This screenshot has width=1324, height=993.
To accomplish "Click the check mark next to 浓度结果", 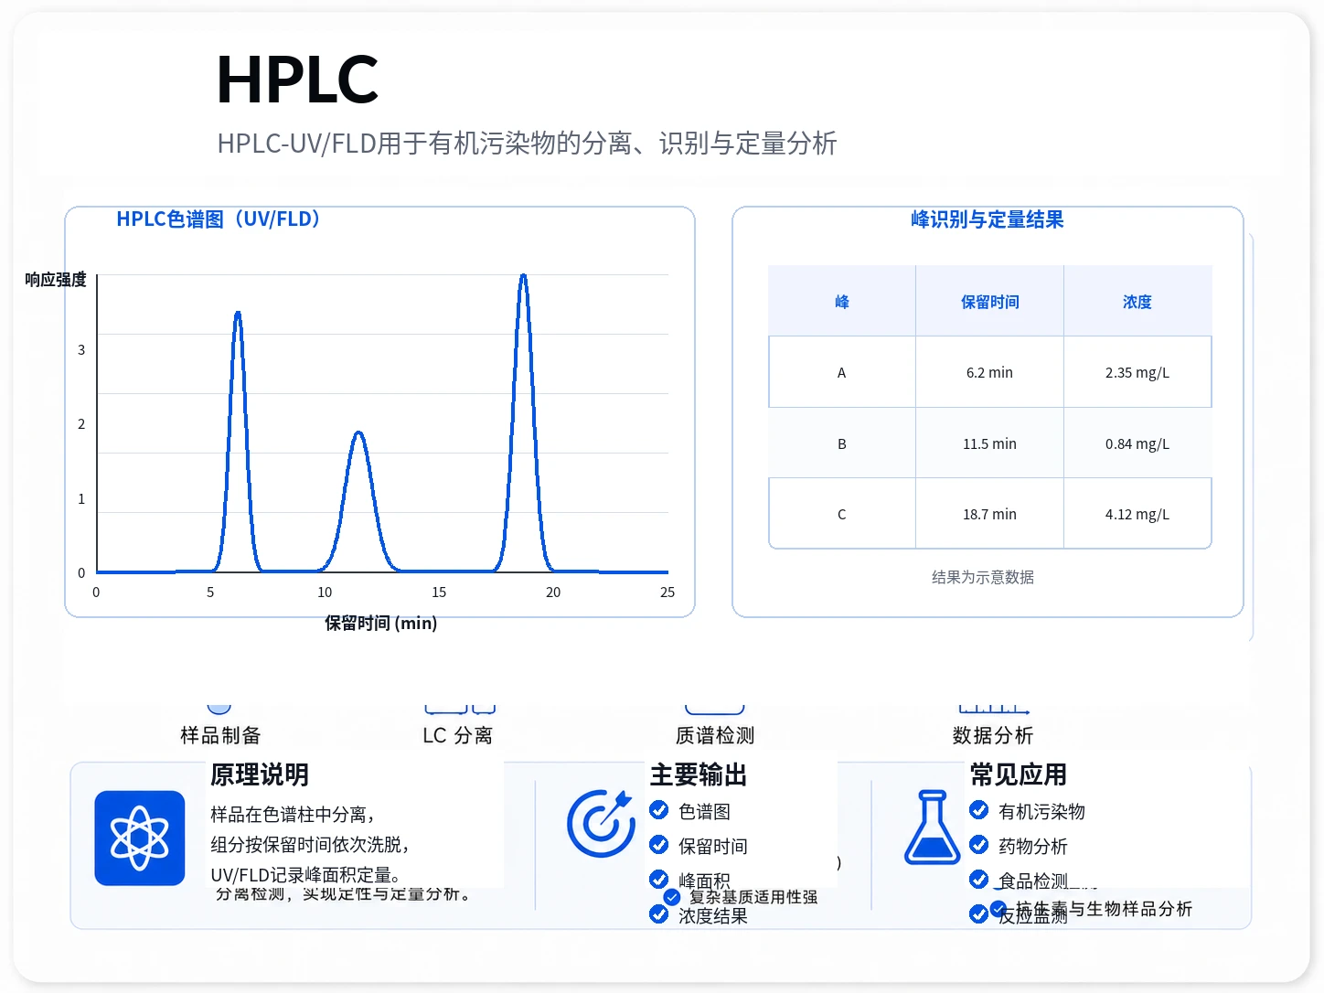I will [658, 914].
